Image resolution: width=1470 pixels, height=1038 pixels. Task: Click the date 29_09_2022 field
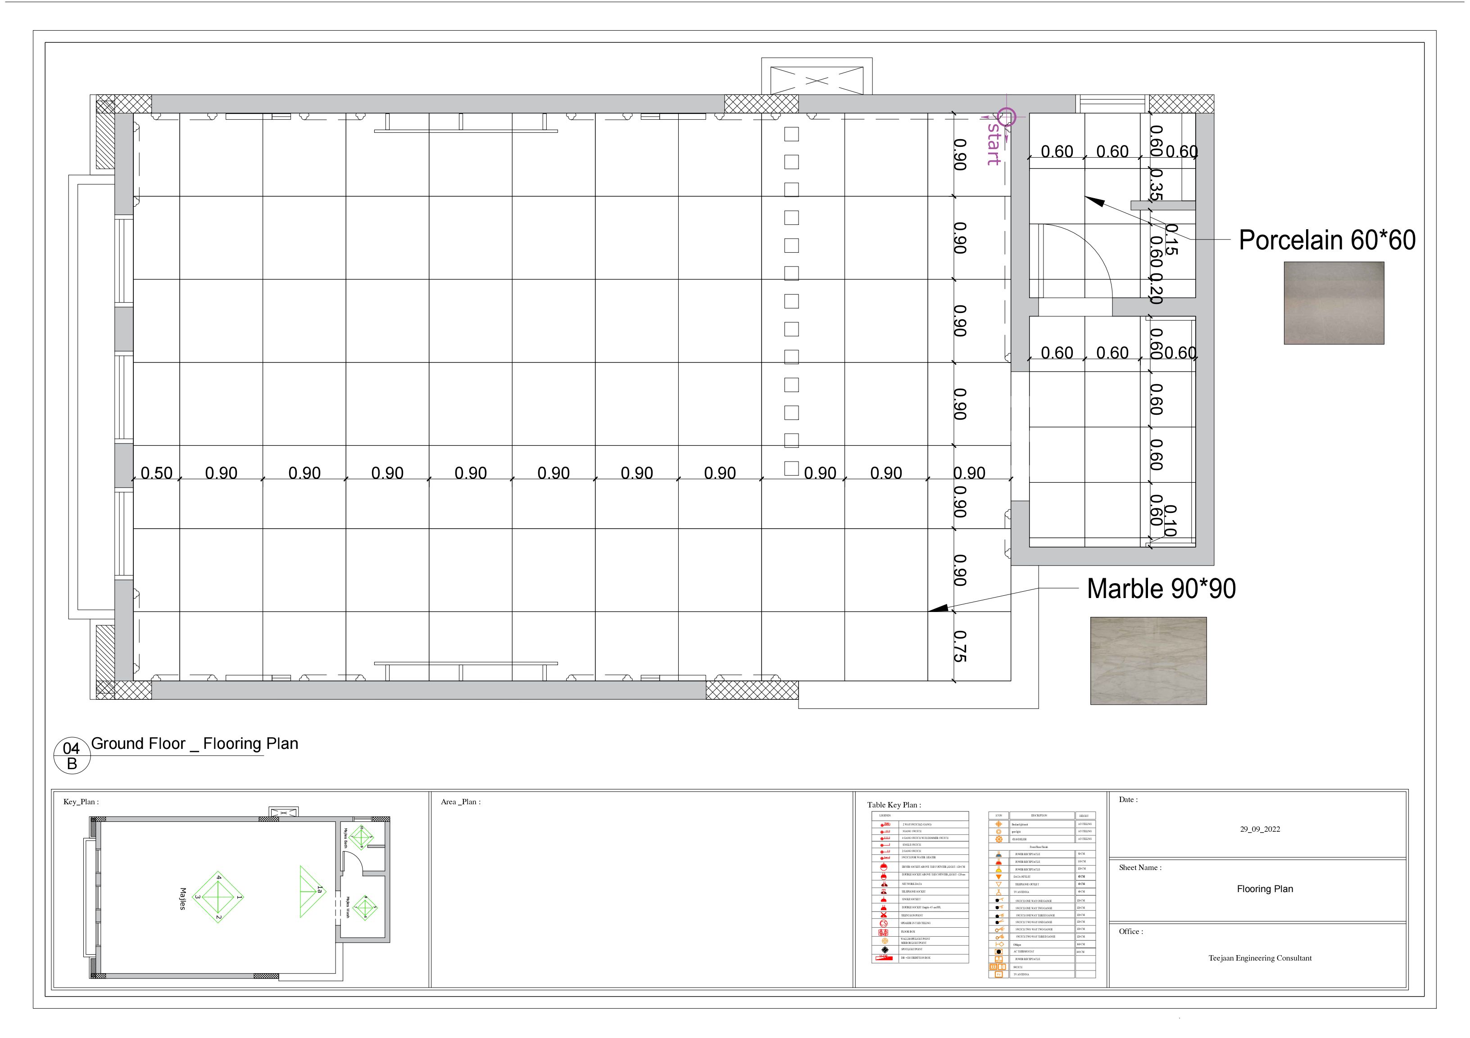1259,829
